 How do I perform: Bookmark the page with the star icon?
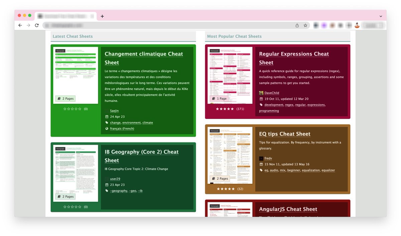click(x=305, y=25)
